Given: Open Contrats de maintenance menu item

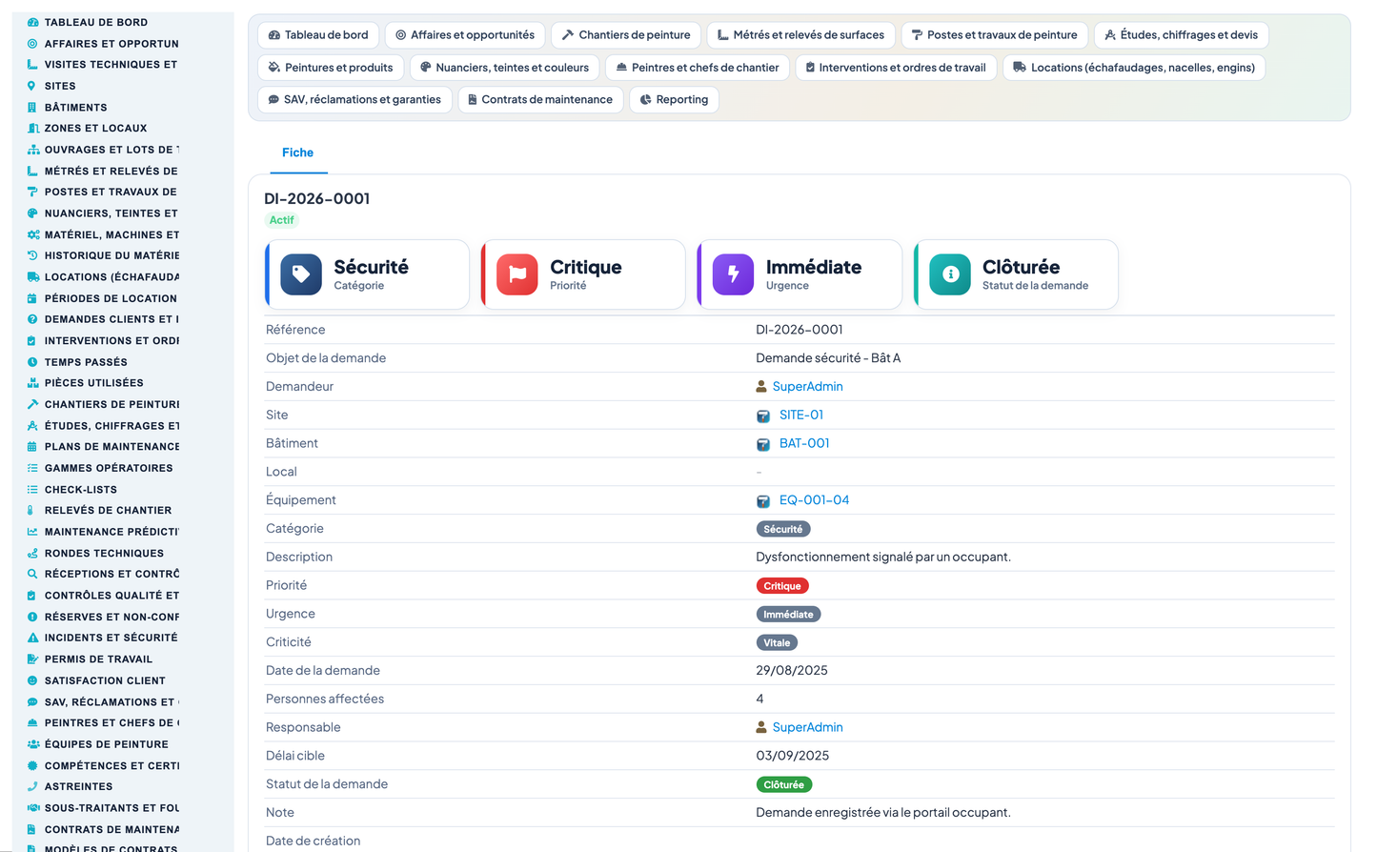Looking at the screenshot, I should pos(540,99).
